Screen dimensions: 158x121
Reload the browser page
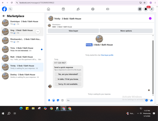pos(12,3)
